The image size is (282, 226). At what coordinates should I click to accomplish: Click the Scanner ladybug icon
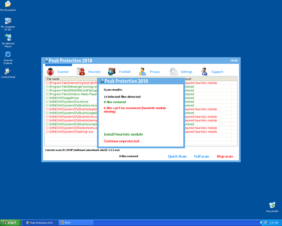pos(50,72)
